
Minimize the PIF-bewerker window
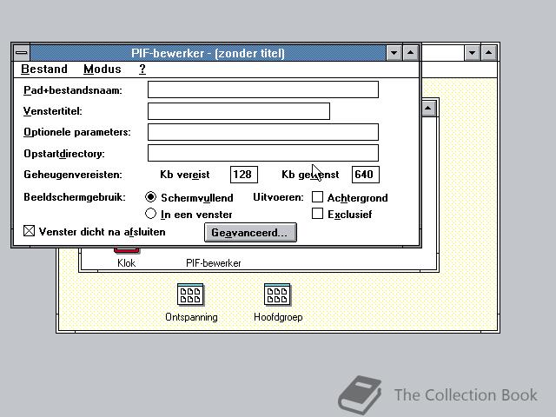394,53
